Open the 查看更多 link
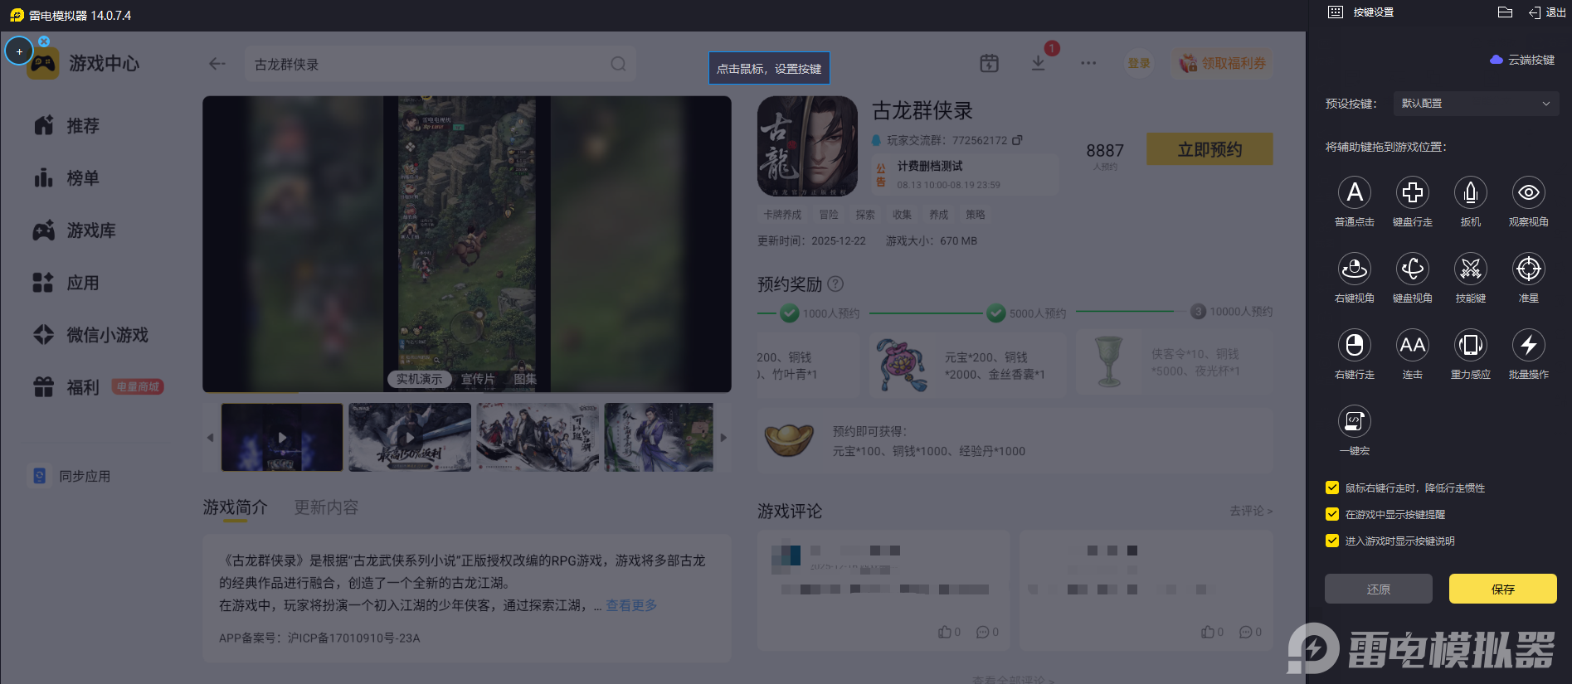Viewport: 1572px width, 684px height. 631,605
